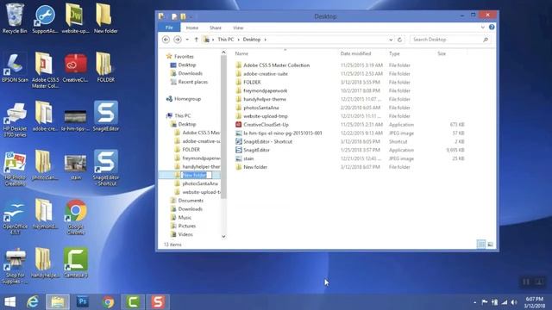Viewport: 552px width, 310px height.
Task: Open OpenOffice 4.1.1 desktop shortcut
Action: 15,217
